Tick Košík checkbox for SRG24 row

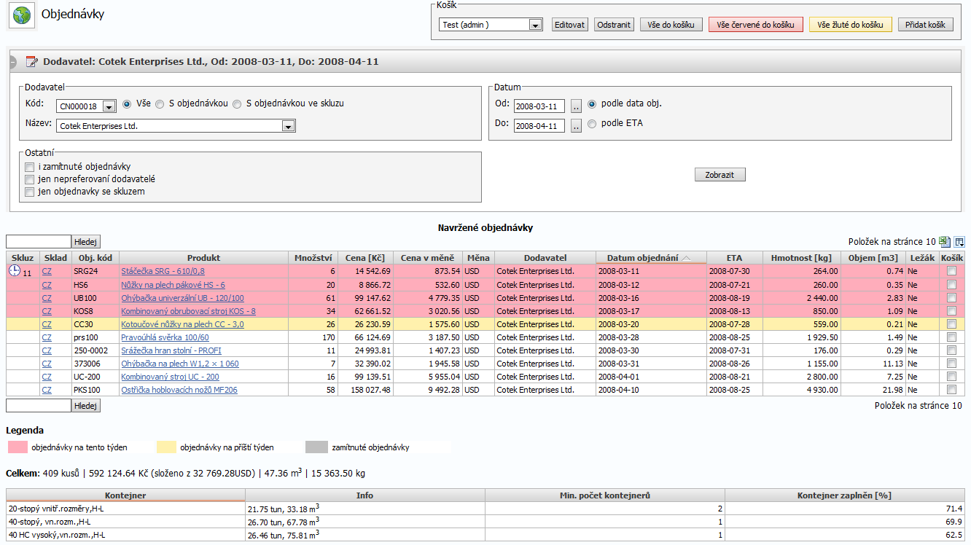click(951, 270)
